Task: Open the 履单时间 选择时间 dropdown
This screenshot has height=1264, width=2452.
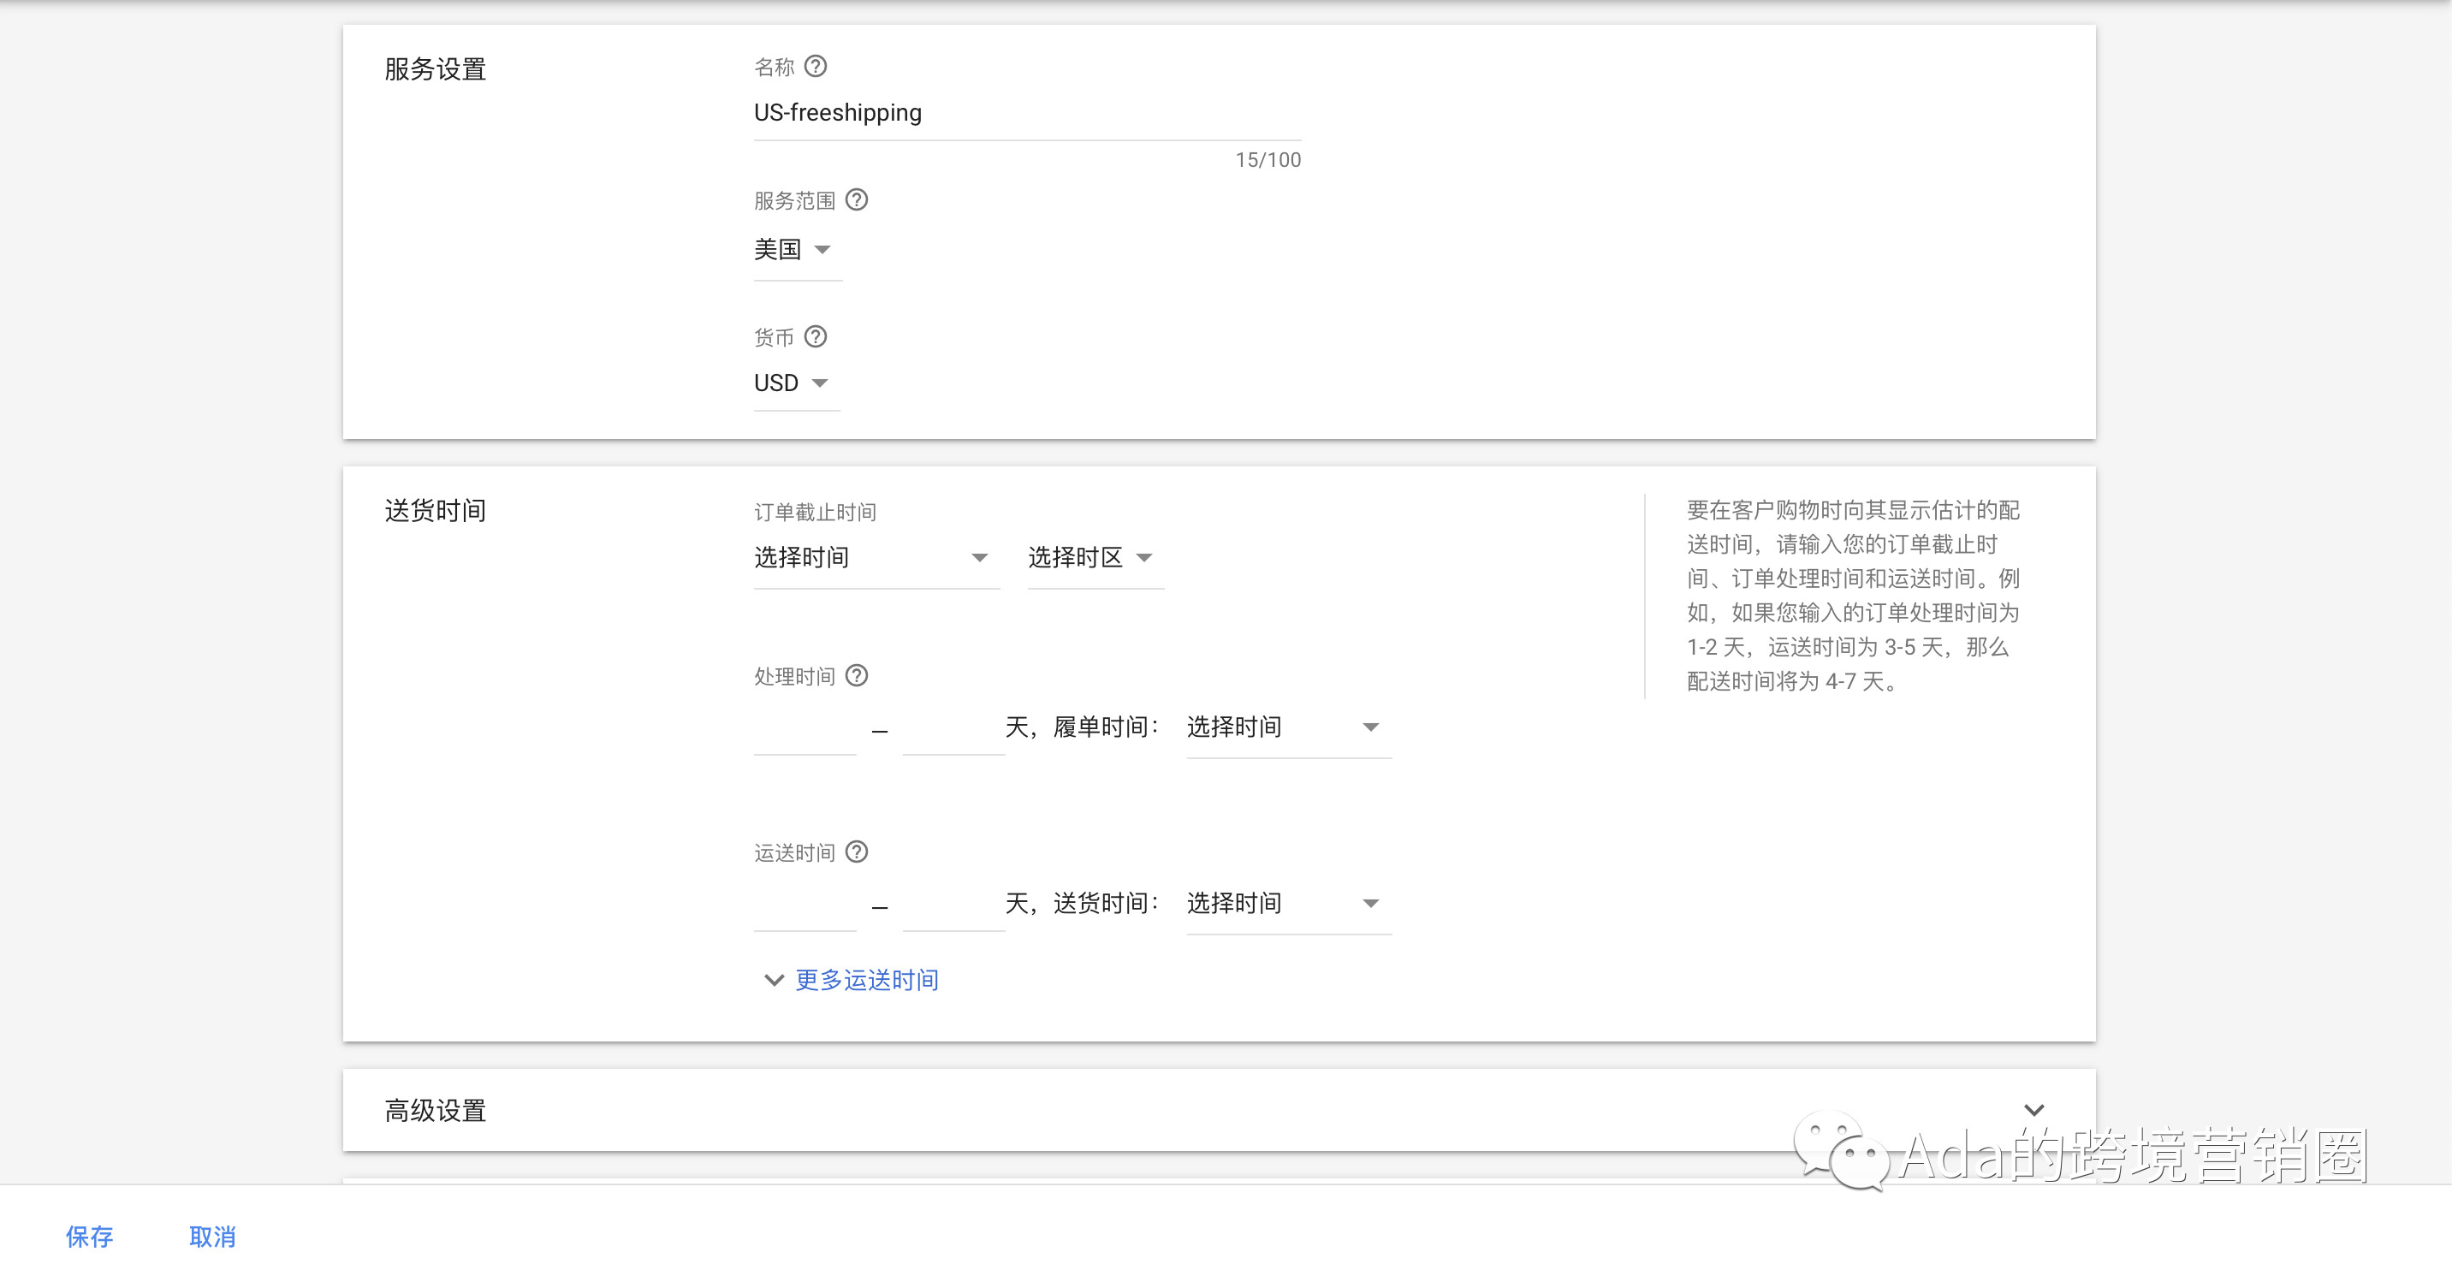Action: (x=1287, y=727)
